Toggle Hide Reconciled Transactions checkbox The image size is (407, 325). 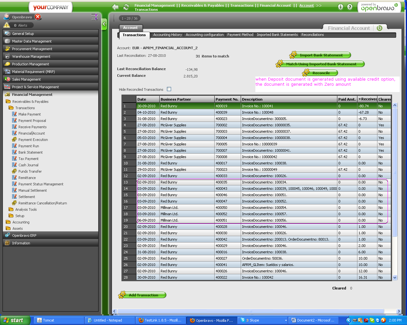(169, 89)
